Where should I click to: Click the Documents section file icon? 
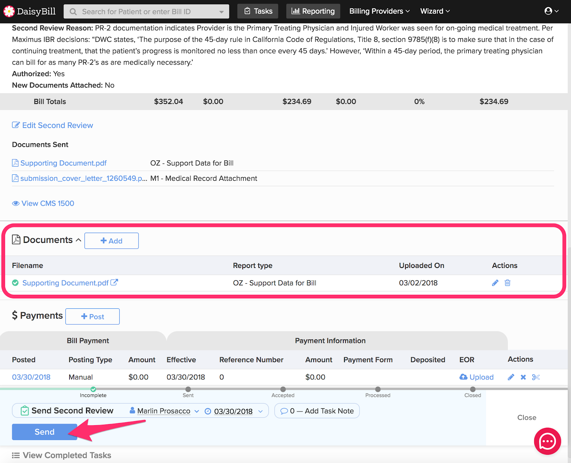[16, 239]
